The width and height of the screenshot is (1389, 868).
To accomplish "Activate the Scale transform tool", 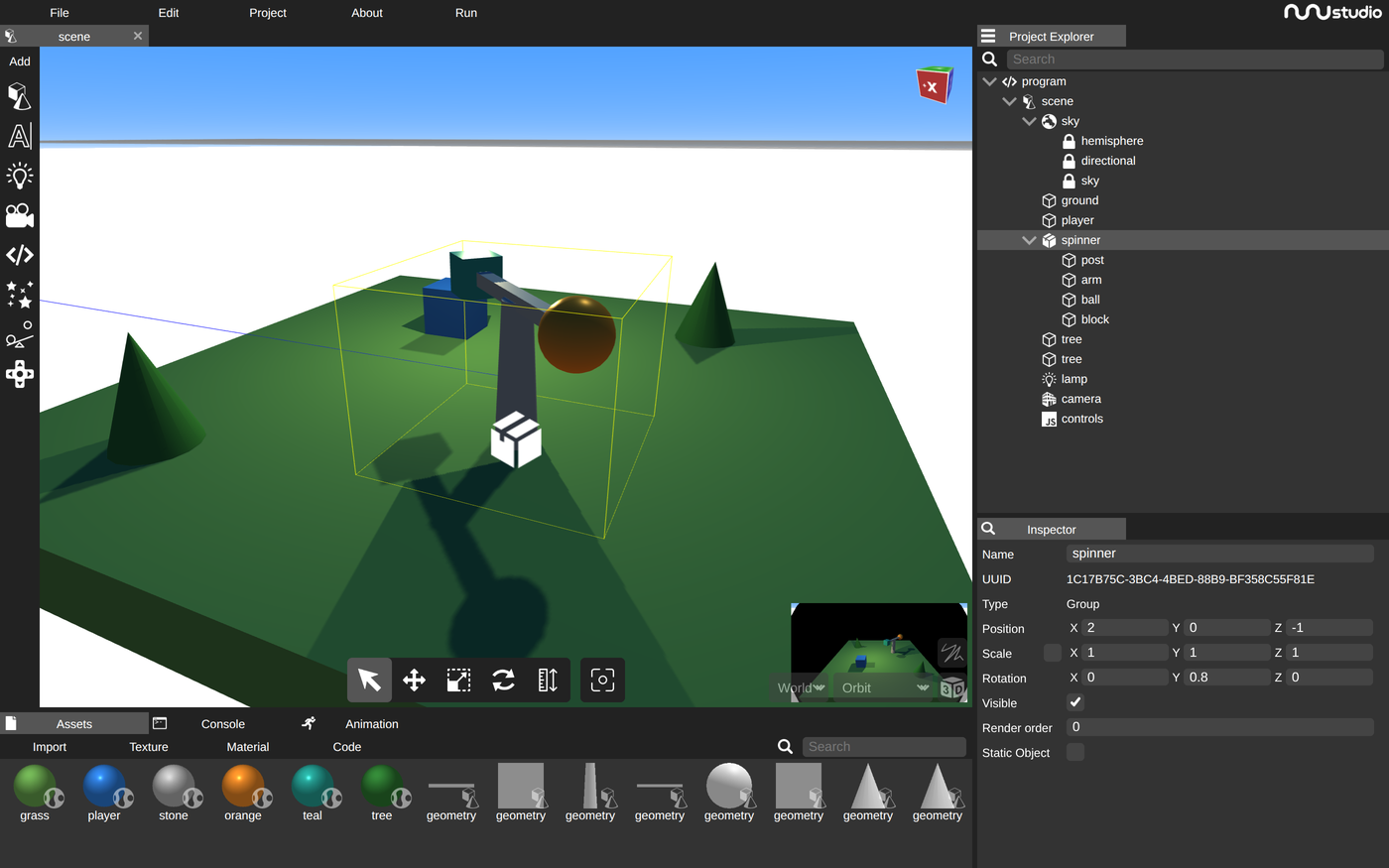I will click(x=458, y=680).
